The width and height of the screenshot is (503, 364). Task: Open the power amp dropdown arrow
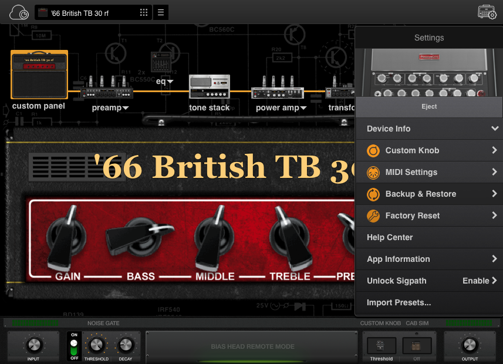point(303,108)
